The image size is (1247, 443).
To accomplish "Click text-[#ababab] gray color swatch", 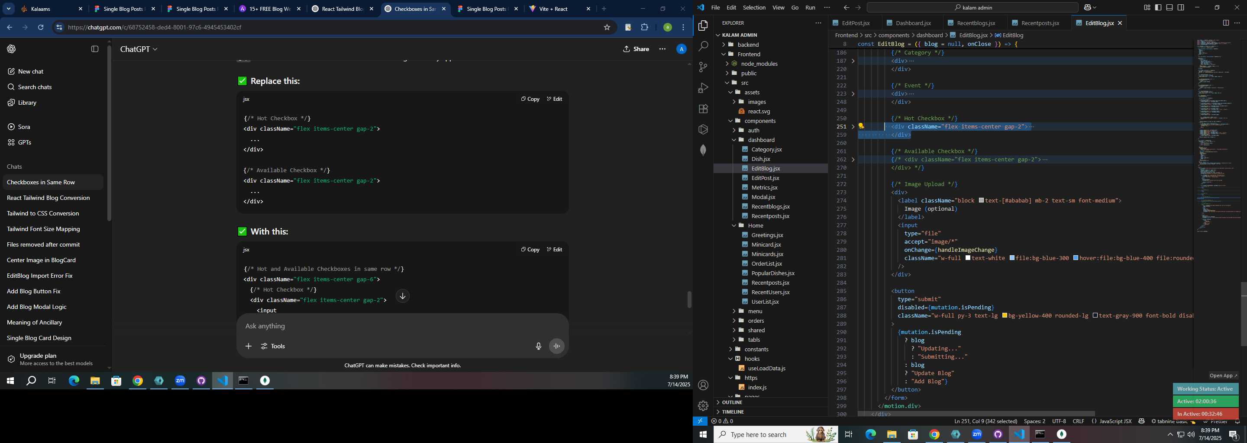I will pos(981,201).
